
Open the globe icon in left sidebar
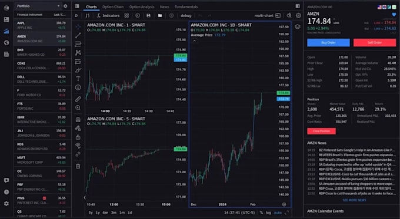pyautogui.click(x=6, y=42)
